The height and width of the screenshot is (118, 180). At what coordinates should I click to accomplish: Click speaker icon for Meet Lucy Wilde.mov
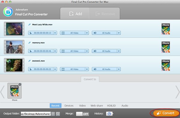point(95,33)
